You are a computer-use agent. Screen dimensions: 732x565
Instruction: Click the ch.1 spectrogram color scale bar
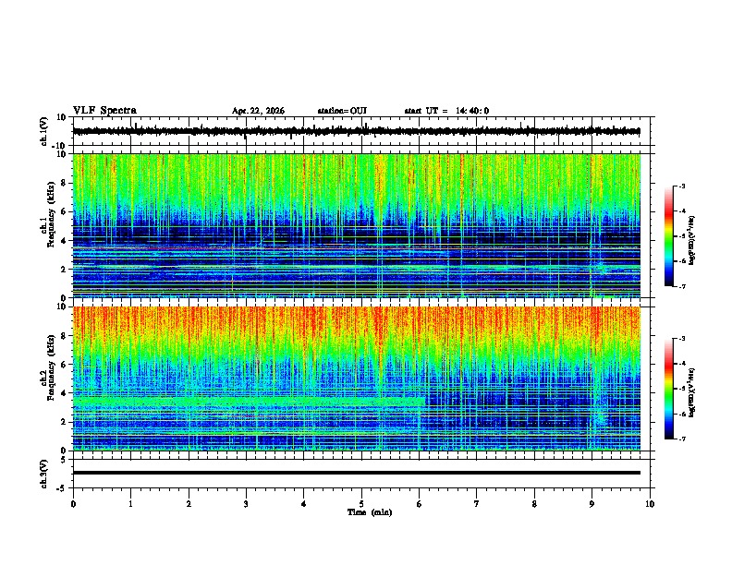tap(668, 236)
